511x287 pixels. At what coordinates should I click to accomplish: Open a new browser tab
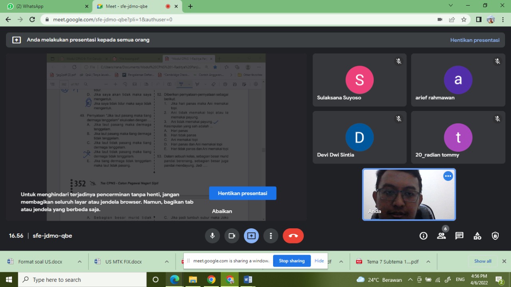coord(190,6)
